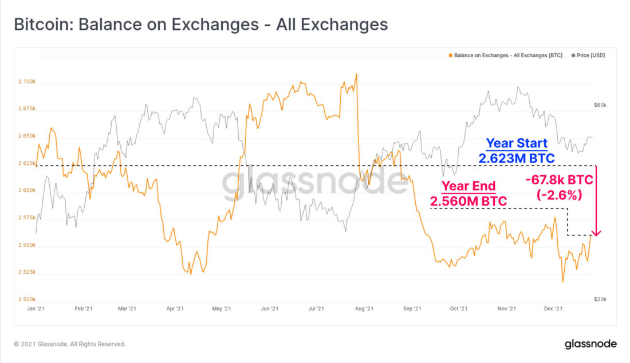Click the $60k price axis label
The image size is (630, 363).
coord(600,105)
